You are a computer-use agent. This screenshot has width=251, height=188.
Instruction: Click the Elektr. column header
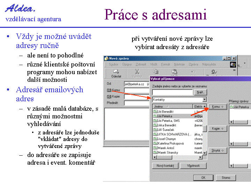pyautogui.click(x=198, y=107)
